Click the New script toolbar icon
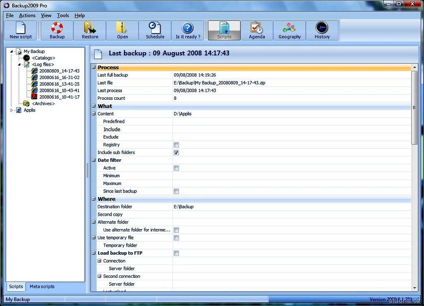Image resolution: width=424 pixels, height=306 pixels. [20, 30]
